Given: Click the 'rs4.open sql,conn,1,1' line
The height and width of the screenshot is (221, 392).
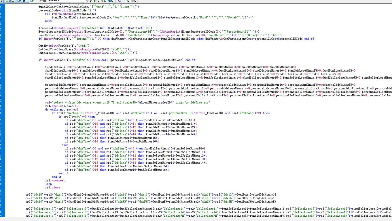Looking at the screenshot, I should [x=63, y=106].
